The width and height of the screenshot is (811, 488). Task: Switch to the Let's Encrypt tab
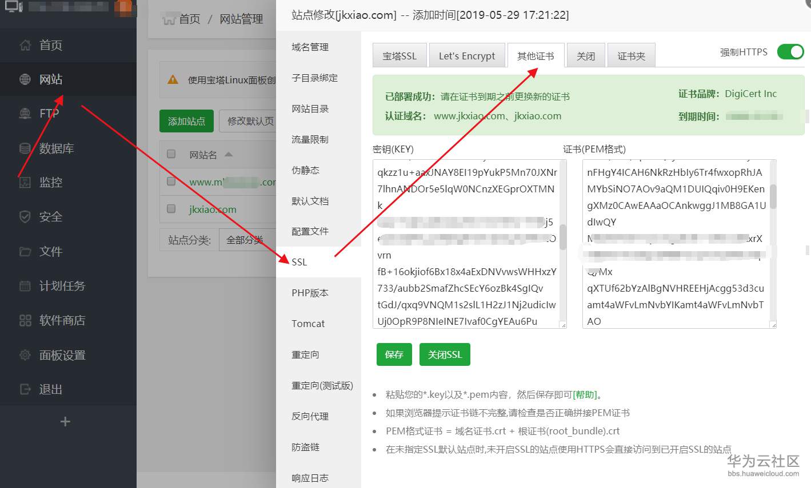tap(467, 56)
